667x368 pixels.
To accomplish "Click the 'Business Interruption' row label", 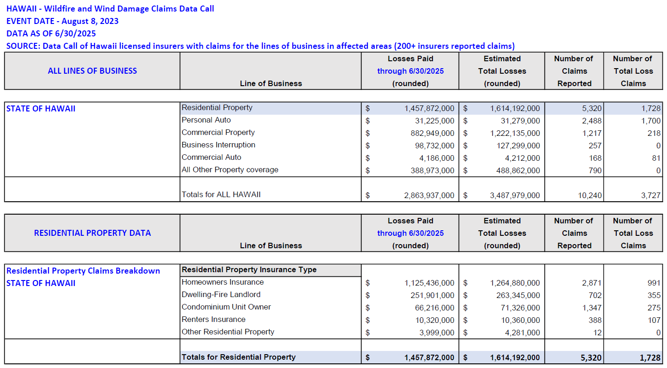I will click(x=218, y=145).
